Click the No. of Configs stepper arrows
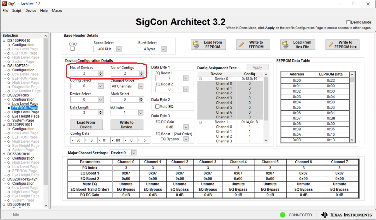 pyautogui.click(x=141, y=73)
